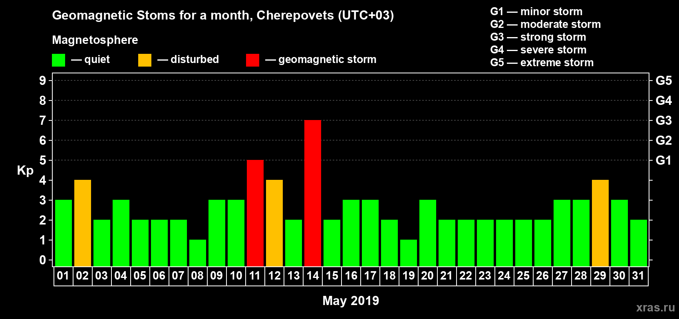Click the '— geomagnetic storm' legend label

pyautogui.click(x=321, y=59)
